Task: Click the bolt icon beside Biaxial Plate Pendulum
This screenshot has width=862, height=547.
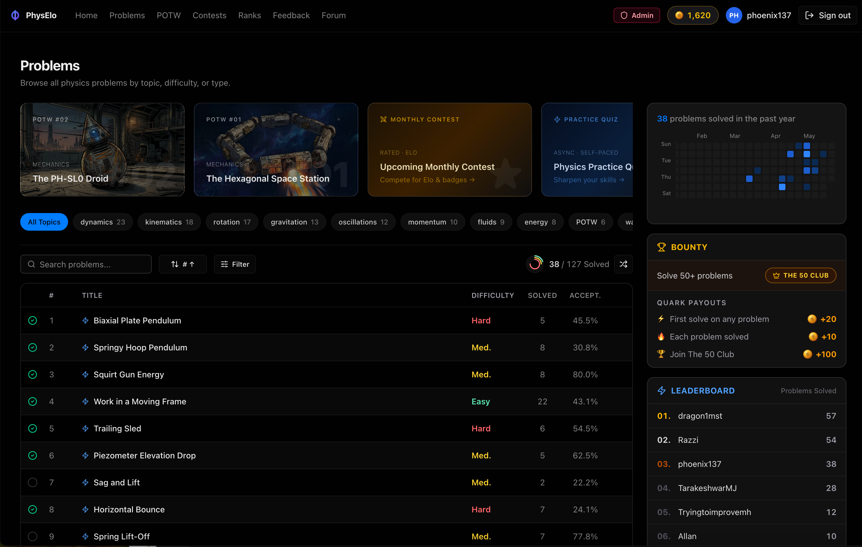Action: (85, 320)
